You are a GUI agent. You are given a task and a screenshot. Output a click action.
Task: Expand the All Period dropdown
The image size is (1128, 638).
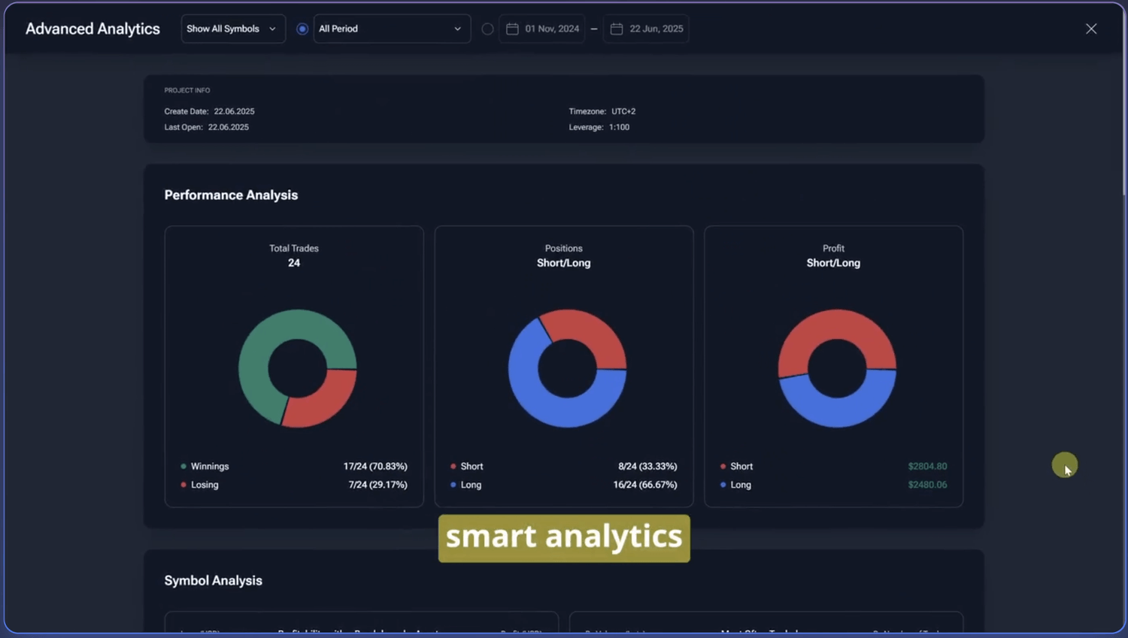coord(391,29)
